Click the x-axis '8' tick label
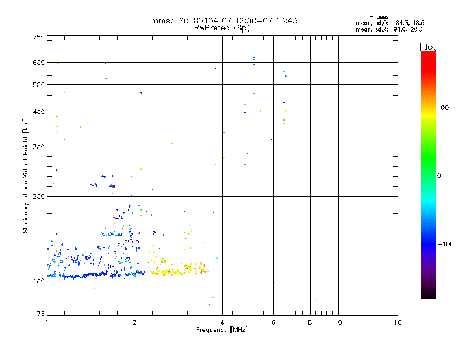Screen dimensions: 468x351 tap(310, 322)
